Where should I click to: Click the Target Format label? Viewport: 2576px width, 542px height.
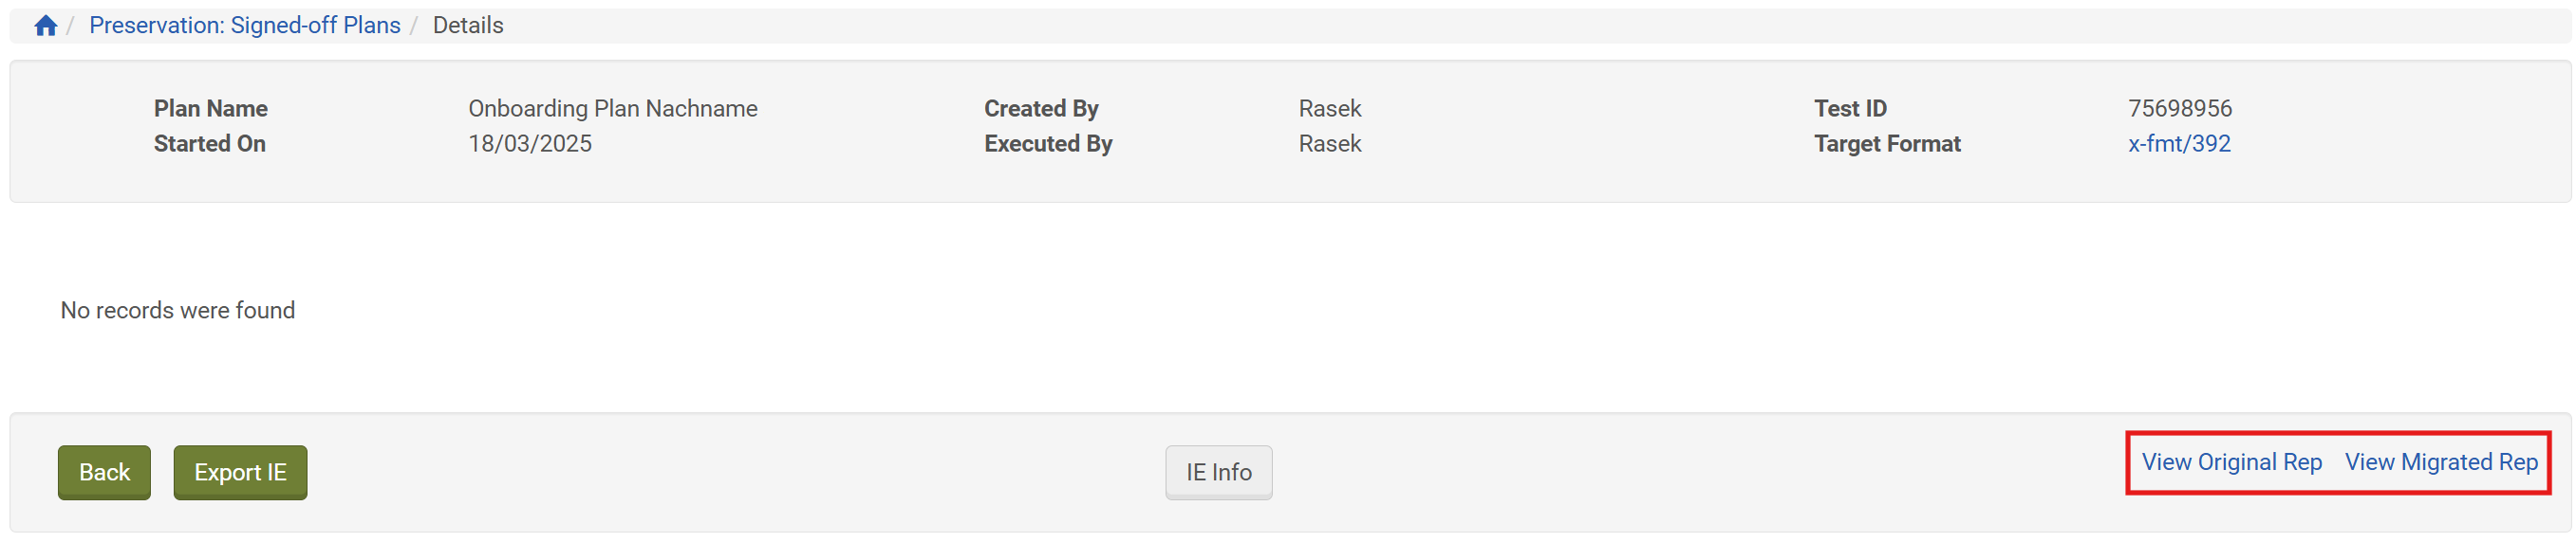(1886, 144)
